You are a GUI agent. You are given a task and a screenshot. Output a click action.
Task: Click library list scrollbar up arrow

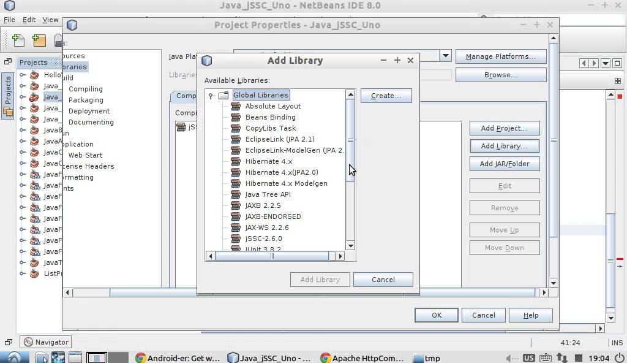tap(351, 95)
